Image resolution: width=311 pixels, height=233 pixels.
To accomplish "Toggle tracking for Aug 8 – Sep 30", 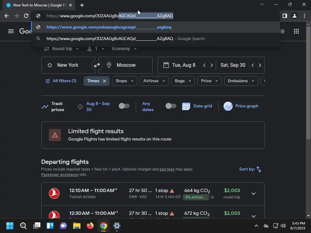I will click(x=124, y=106).
